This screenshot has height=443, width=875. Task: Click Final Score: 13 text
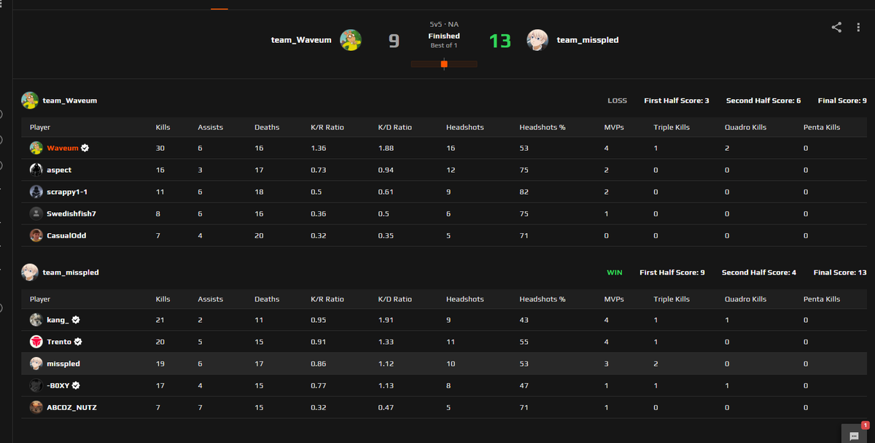[840, 273]
